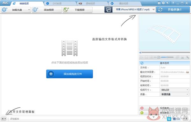Start conversion with 开始转换 button
Image resolution: width=191 pixels, height=122 pixels.
(x=173, y=10)
